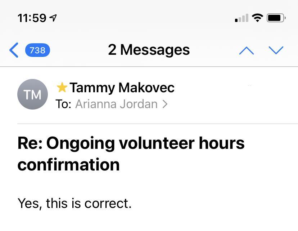
Task: Tap the back chevron to return to inbox
Action: tap(14, 50)
